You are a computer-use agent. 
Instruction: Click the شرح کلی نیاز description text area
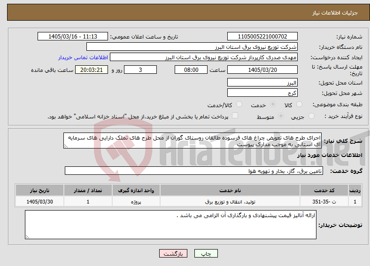coord(193,141)
